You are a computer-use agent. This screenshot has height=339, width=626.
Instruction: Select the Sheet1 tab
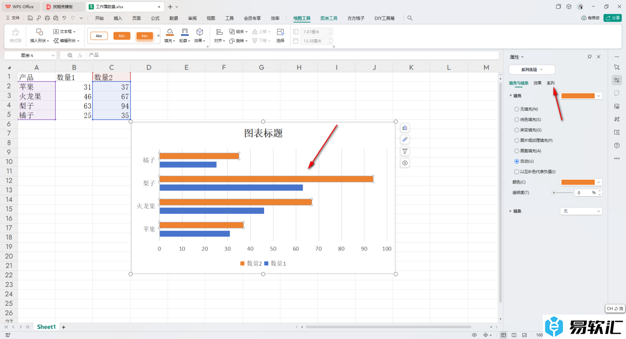(x=46, y=327)
